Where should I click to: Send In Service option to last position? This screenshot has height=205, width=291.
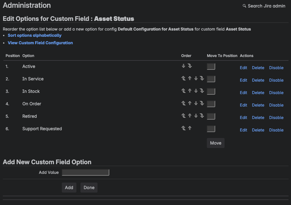coord(202,79)
